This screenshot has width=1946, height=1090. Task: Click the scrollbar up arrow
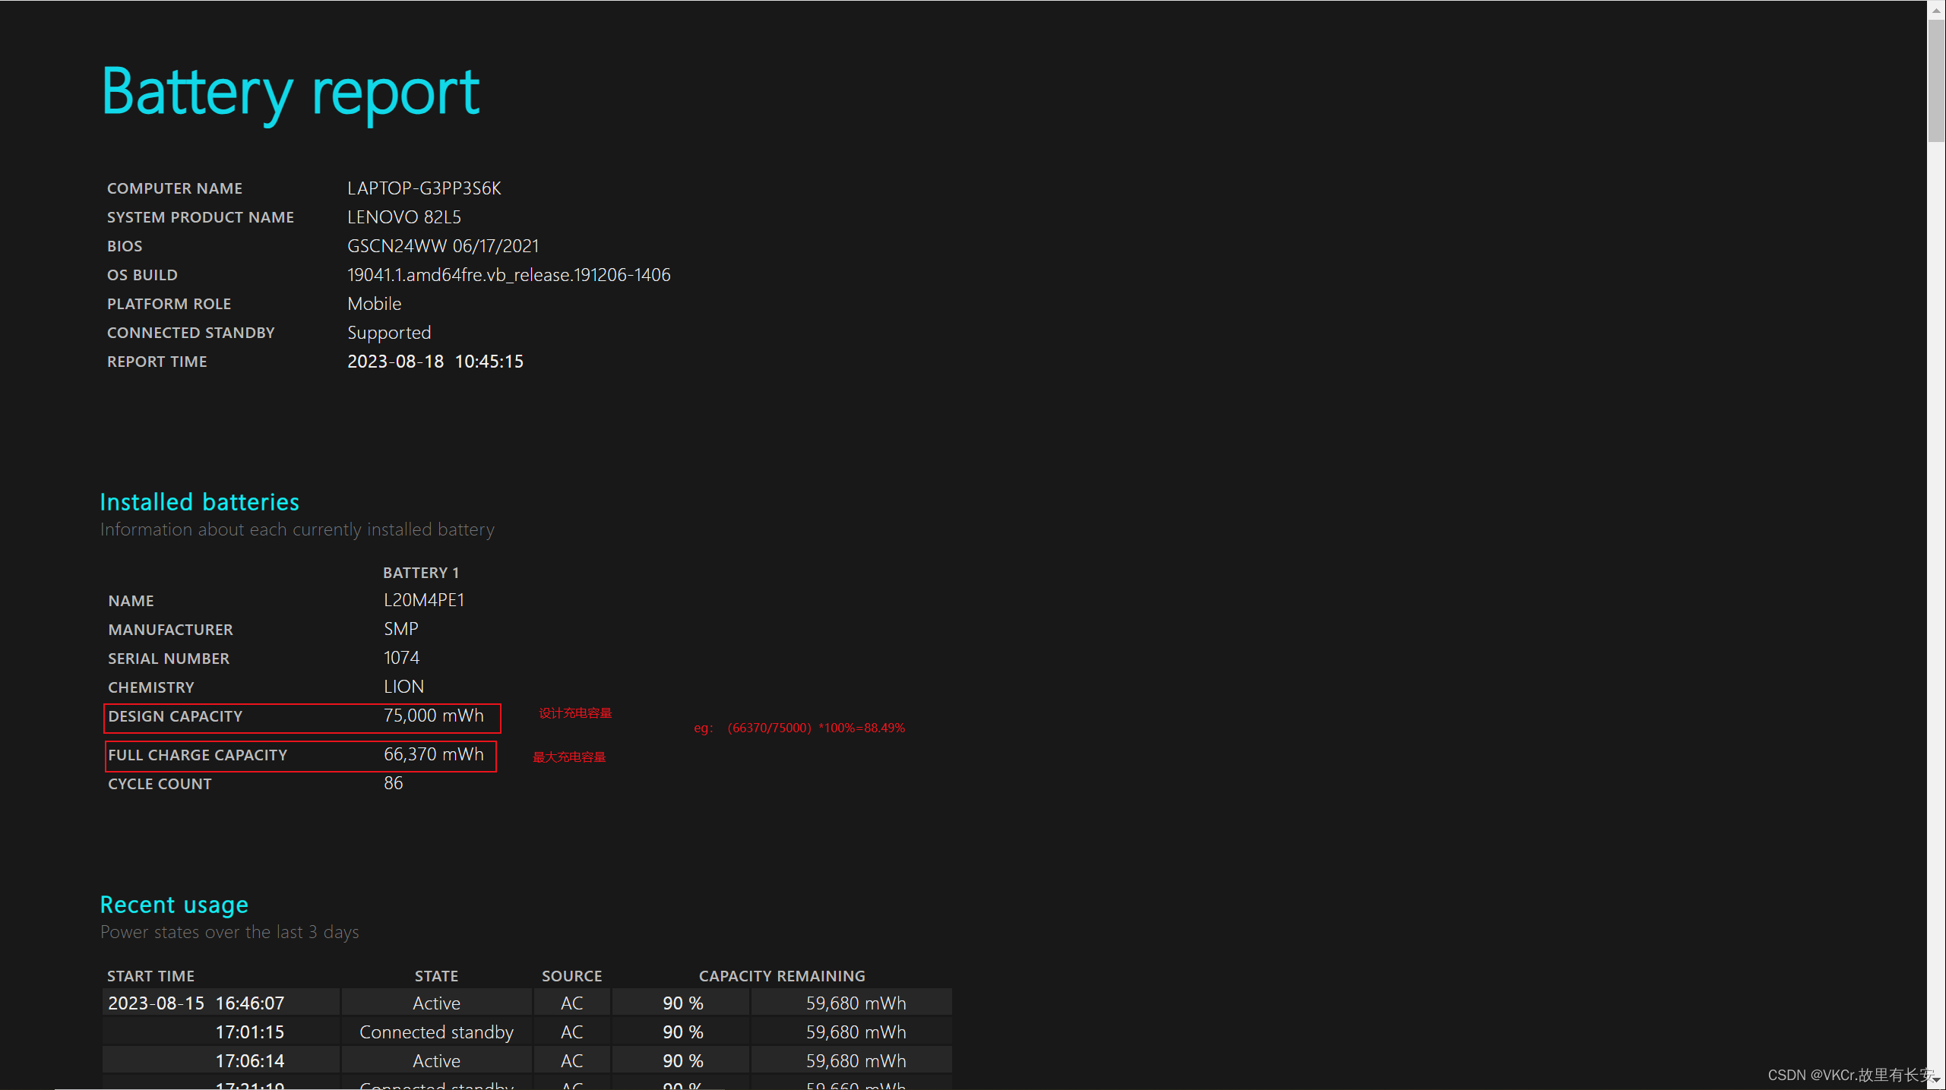[x=1936, y=9]
